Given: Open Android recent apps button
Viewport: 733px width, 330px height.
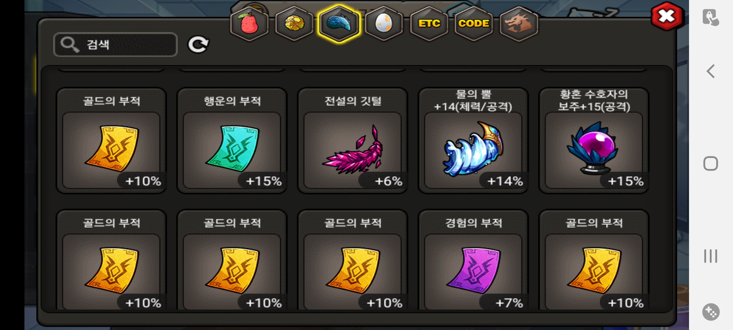Looking at the screenshot, I should click(x=711, y=256).
